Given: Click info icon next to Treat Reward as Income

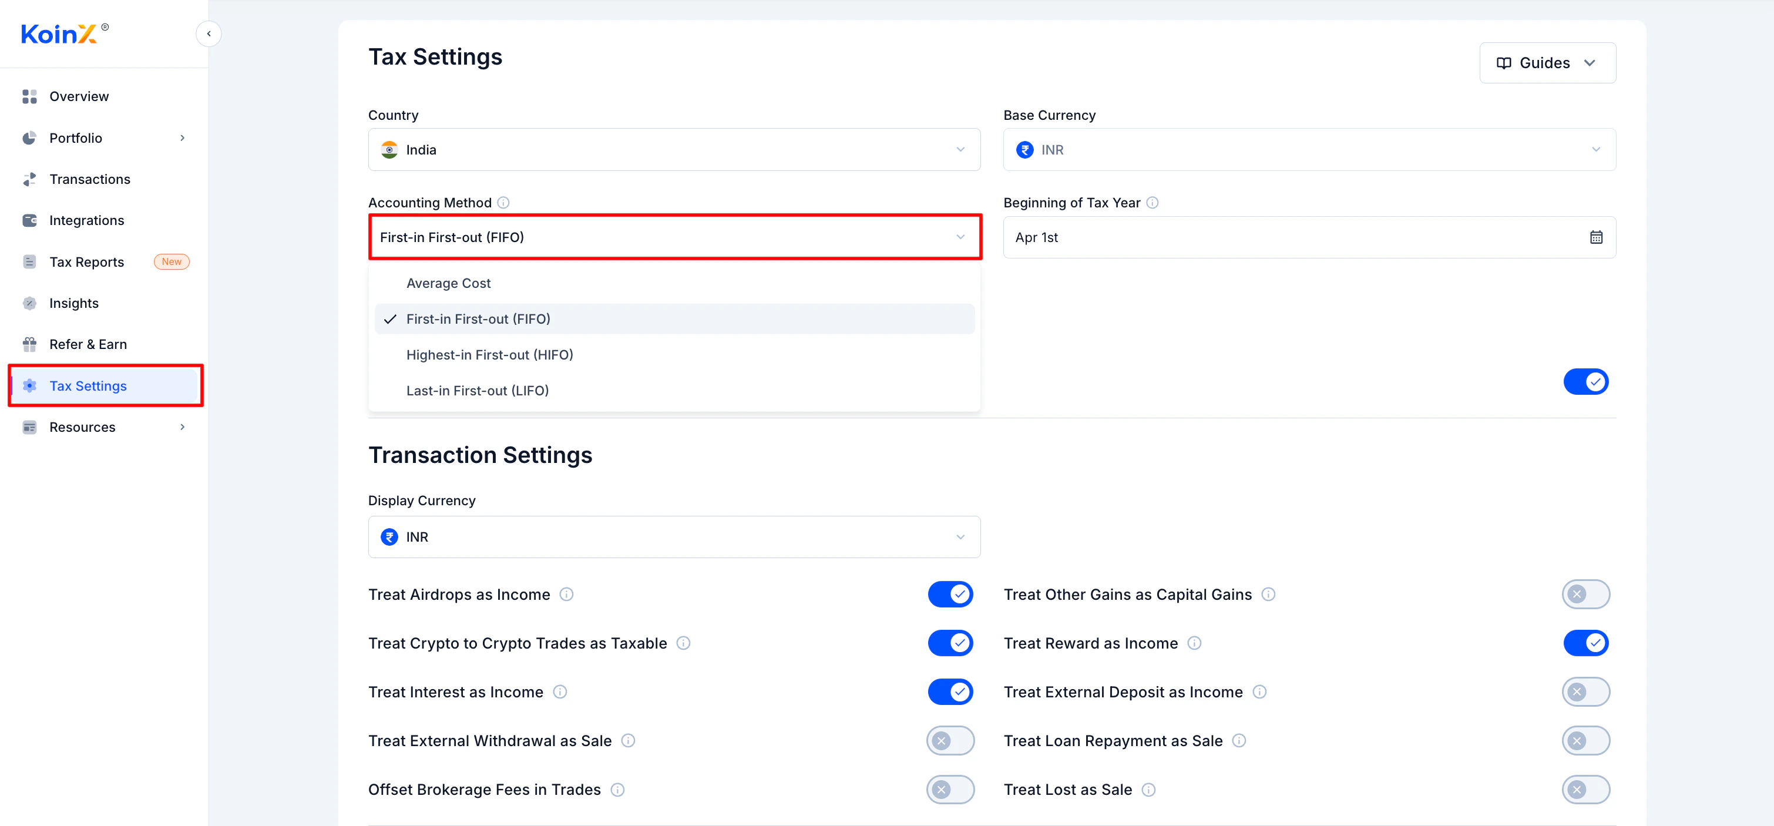Looking at the screenshot, I should [x=1194, y=643].
